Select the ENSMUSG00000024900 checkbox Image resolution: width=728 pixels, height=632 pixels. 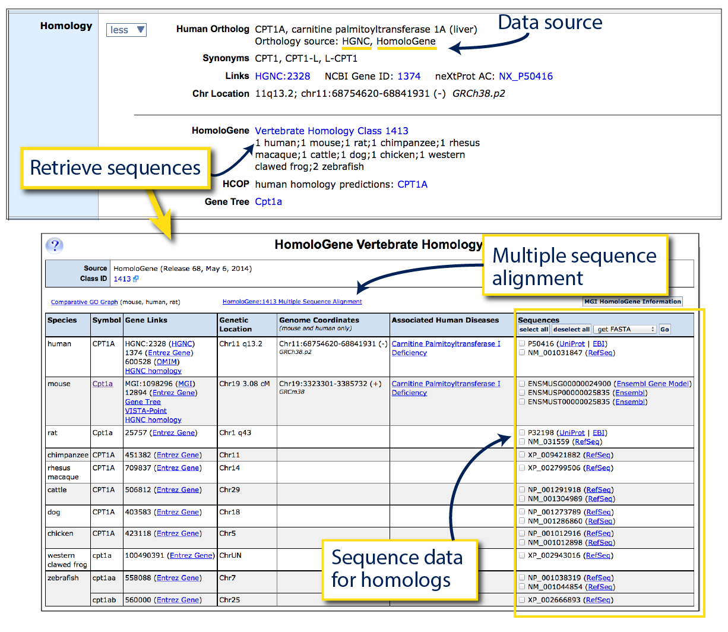[x=522, y=384]
